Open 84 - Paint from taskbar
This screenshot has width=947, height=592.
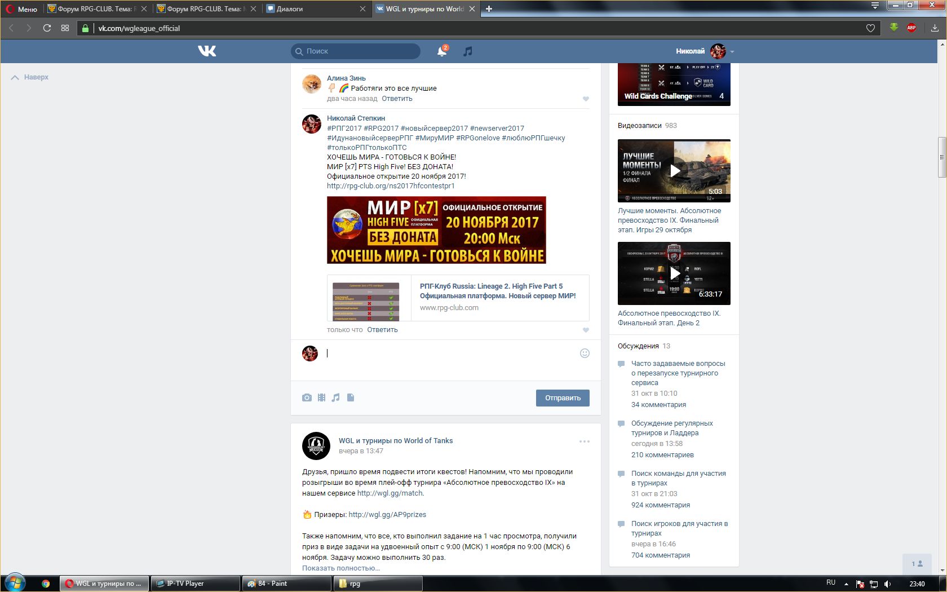point(287,584)
